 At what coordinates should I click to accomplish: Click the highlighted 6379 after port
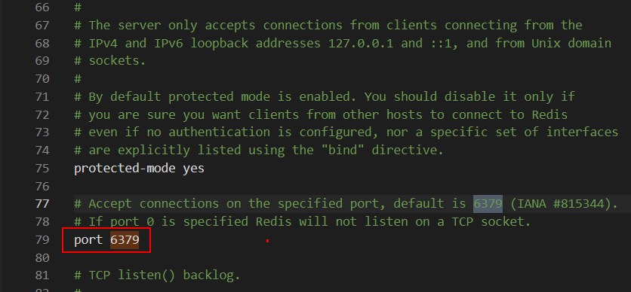[125, 240]
